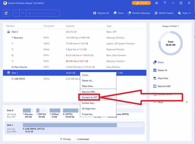Click the Disk 0 drive icon in list
This screenshot has width=195, height=144.
coord(8,32)
